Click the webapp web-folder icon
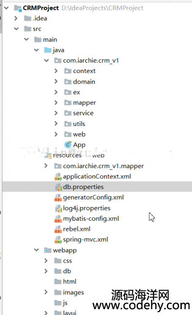Screen dimensions: 192x315 (x=48, y=250)
